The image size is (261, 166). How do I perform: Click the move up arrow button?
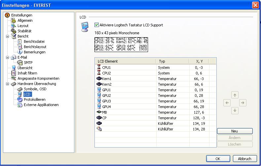point(235,95)
